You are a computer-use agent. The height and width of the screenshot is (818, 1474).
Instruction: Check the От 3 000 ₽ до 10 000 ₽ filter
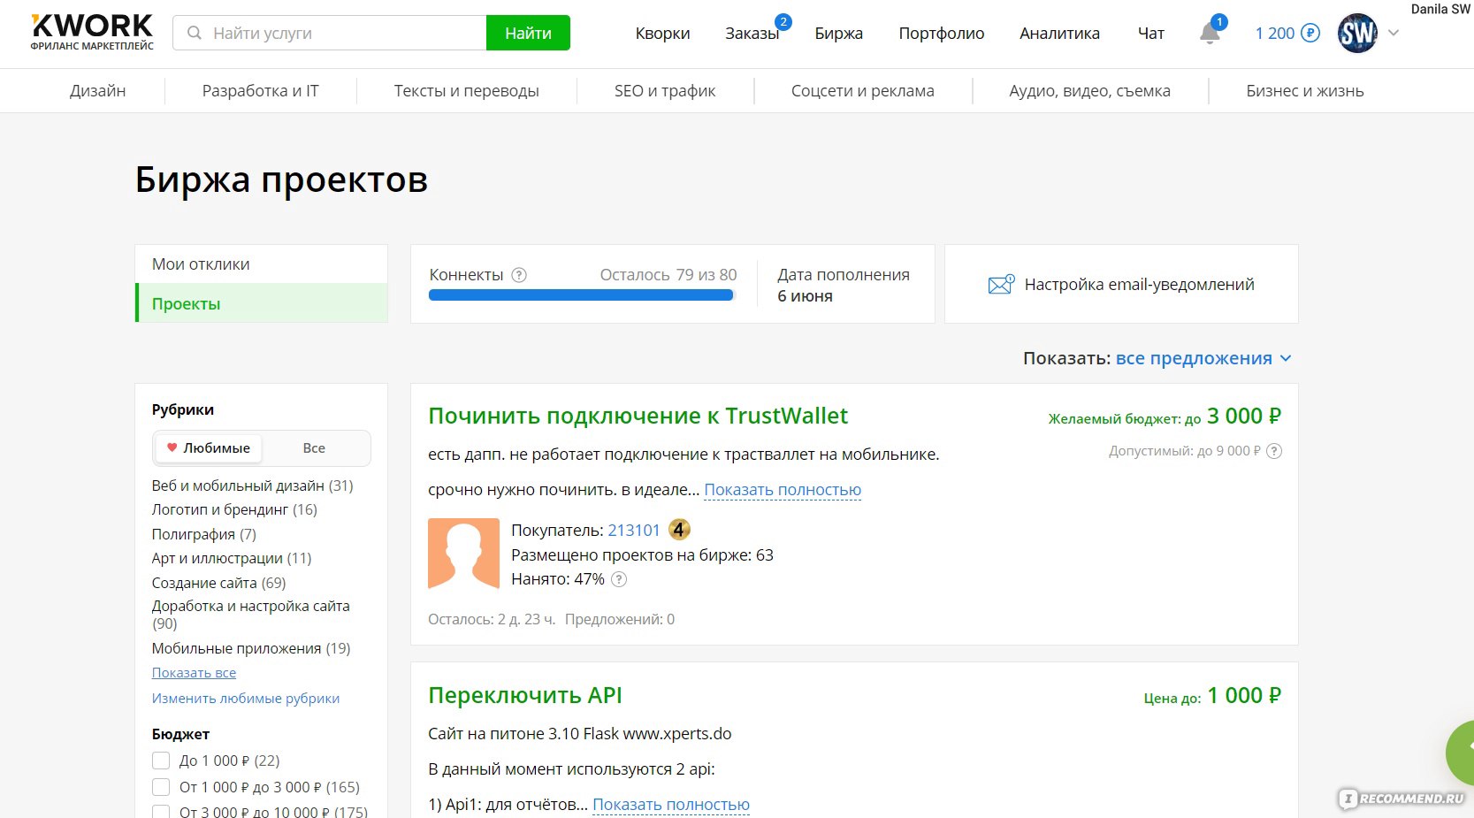coord(161,811)
